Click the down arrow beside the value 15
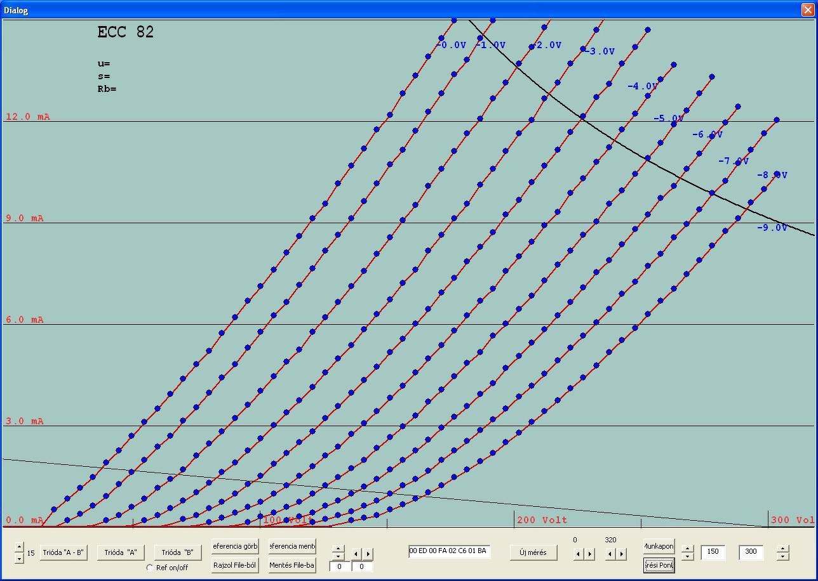Viewport: 818px width, 581px height. 19,558
